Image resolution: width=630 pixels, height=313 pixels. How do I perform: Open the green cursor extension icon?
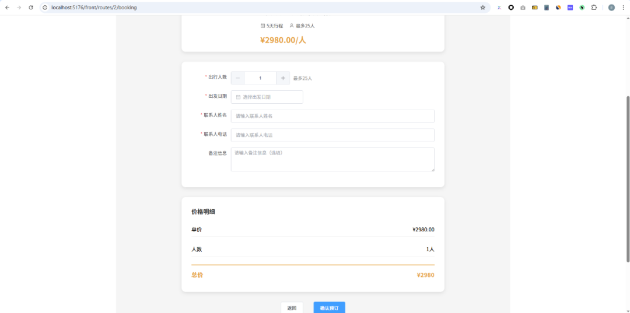(582, 8)
